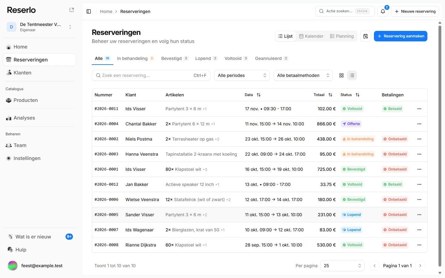Open row actions for reservation #2026-0011
Screen dimensions: 445x278
coord(419,109)
